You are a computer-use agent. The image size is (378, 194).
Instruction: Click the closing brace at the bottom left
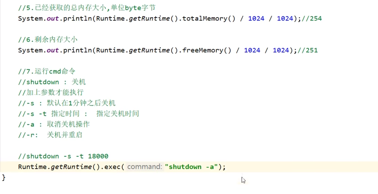pyautogui.click(x=3, y=178)
